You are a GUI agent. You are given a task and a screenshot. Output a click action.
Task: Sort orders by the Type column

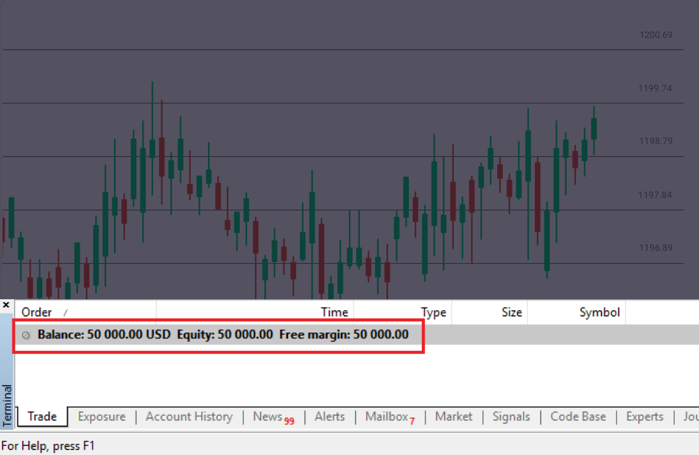[x=433, y=312]
